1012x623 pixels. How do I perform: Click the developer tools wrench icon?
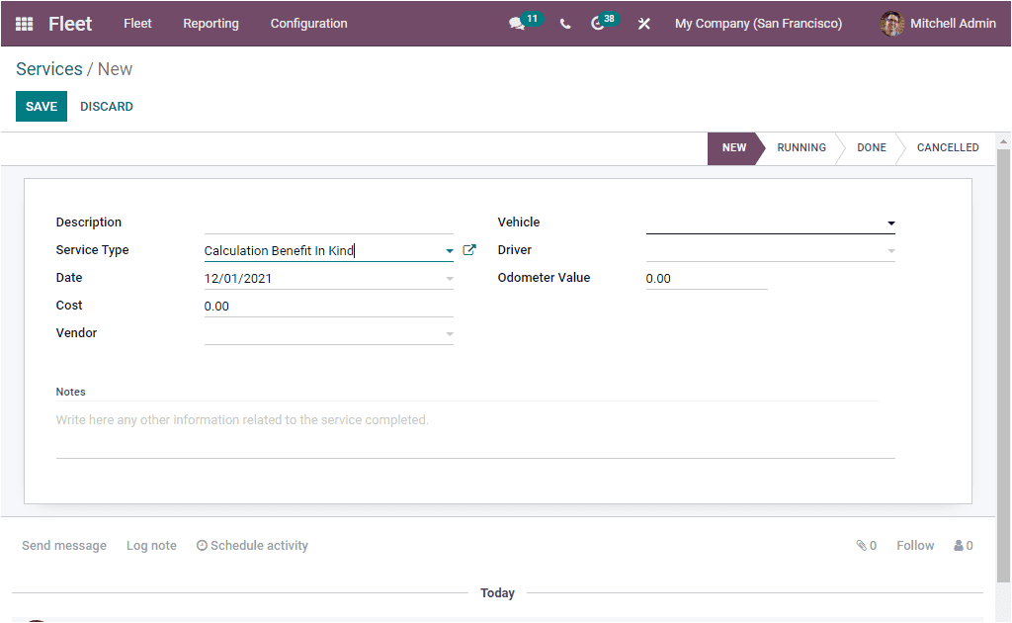[643, 24]
